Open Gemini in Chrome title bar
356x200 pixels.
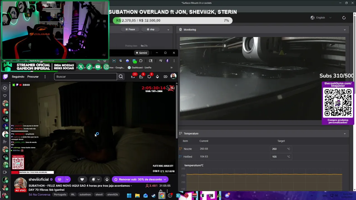pos(141,53)
